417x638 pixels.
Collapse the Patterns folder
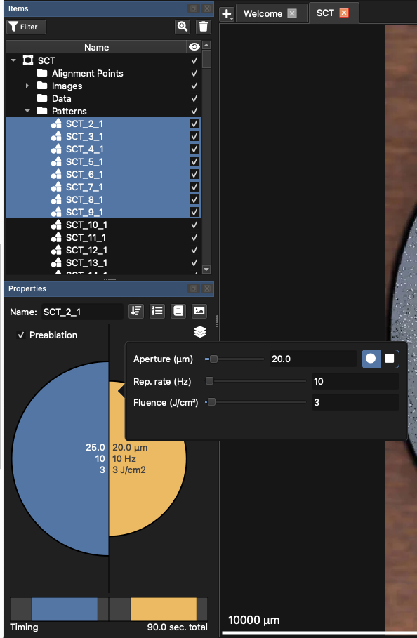27,111
